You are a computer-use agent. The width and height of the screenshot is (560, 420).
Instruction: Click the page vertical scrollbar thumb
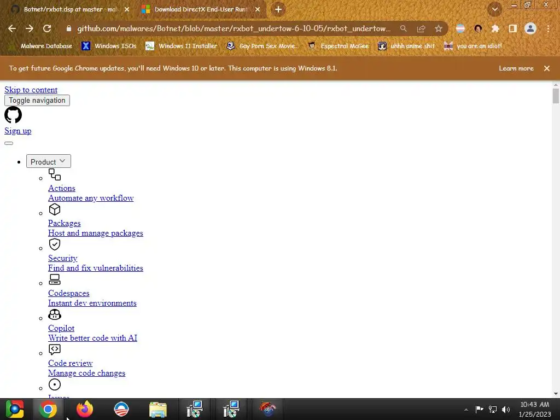click(x=556, y=96)
